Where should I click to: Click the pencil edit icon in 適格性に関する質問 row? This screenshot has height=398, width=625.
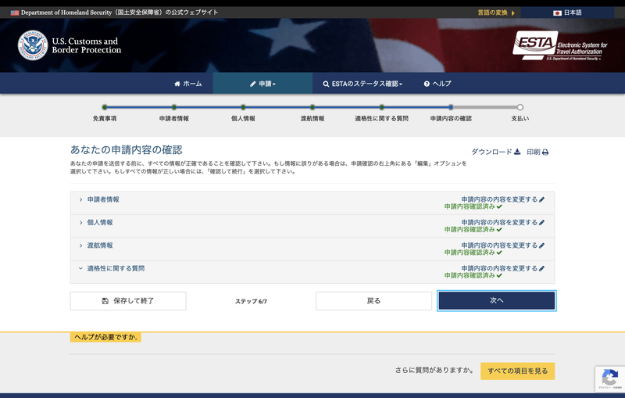pyautogui.click(x=541, y=268)
